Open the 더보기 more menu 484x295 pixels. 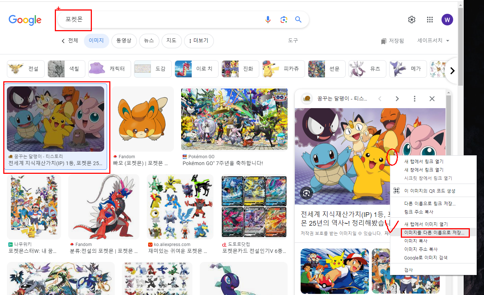click(199, 41)
